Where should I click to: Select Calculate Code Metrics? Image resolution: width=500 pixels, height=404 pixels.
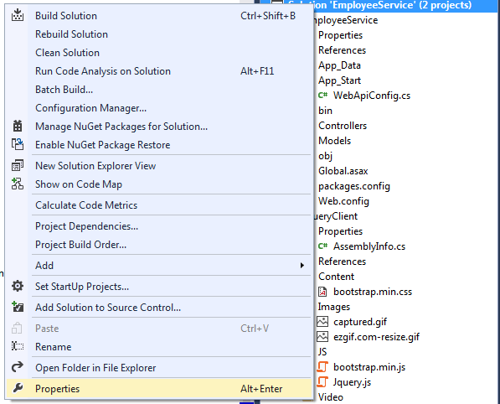[x=158, y=205]
